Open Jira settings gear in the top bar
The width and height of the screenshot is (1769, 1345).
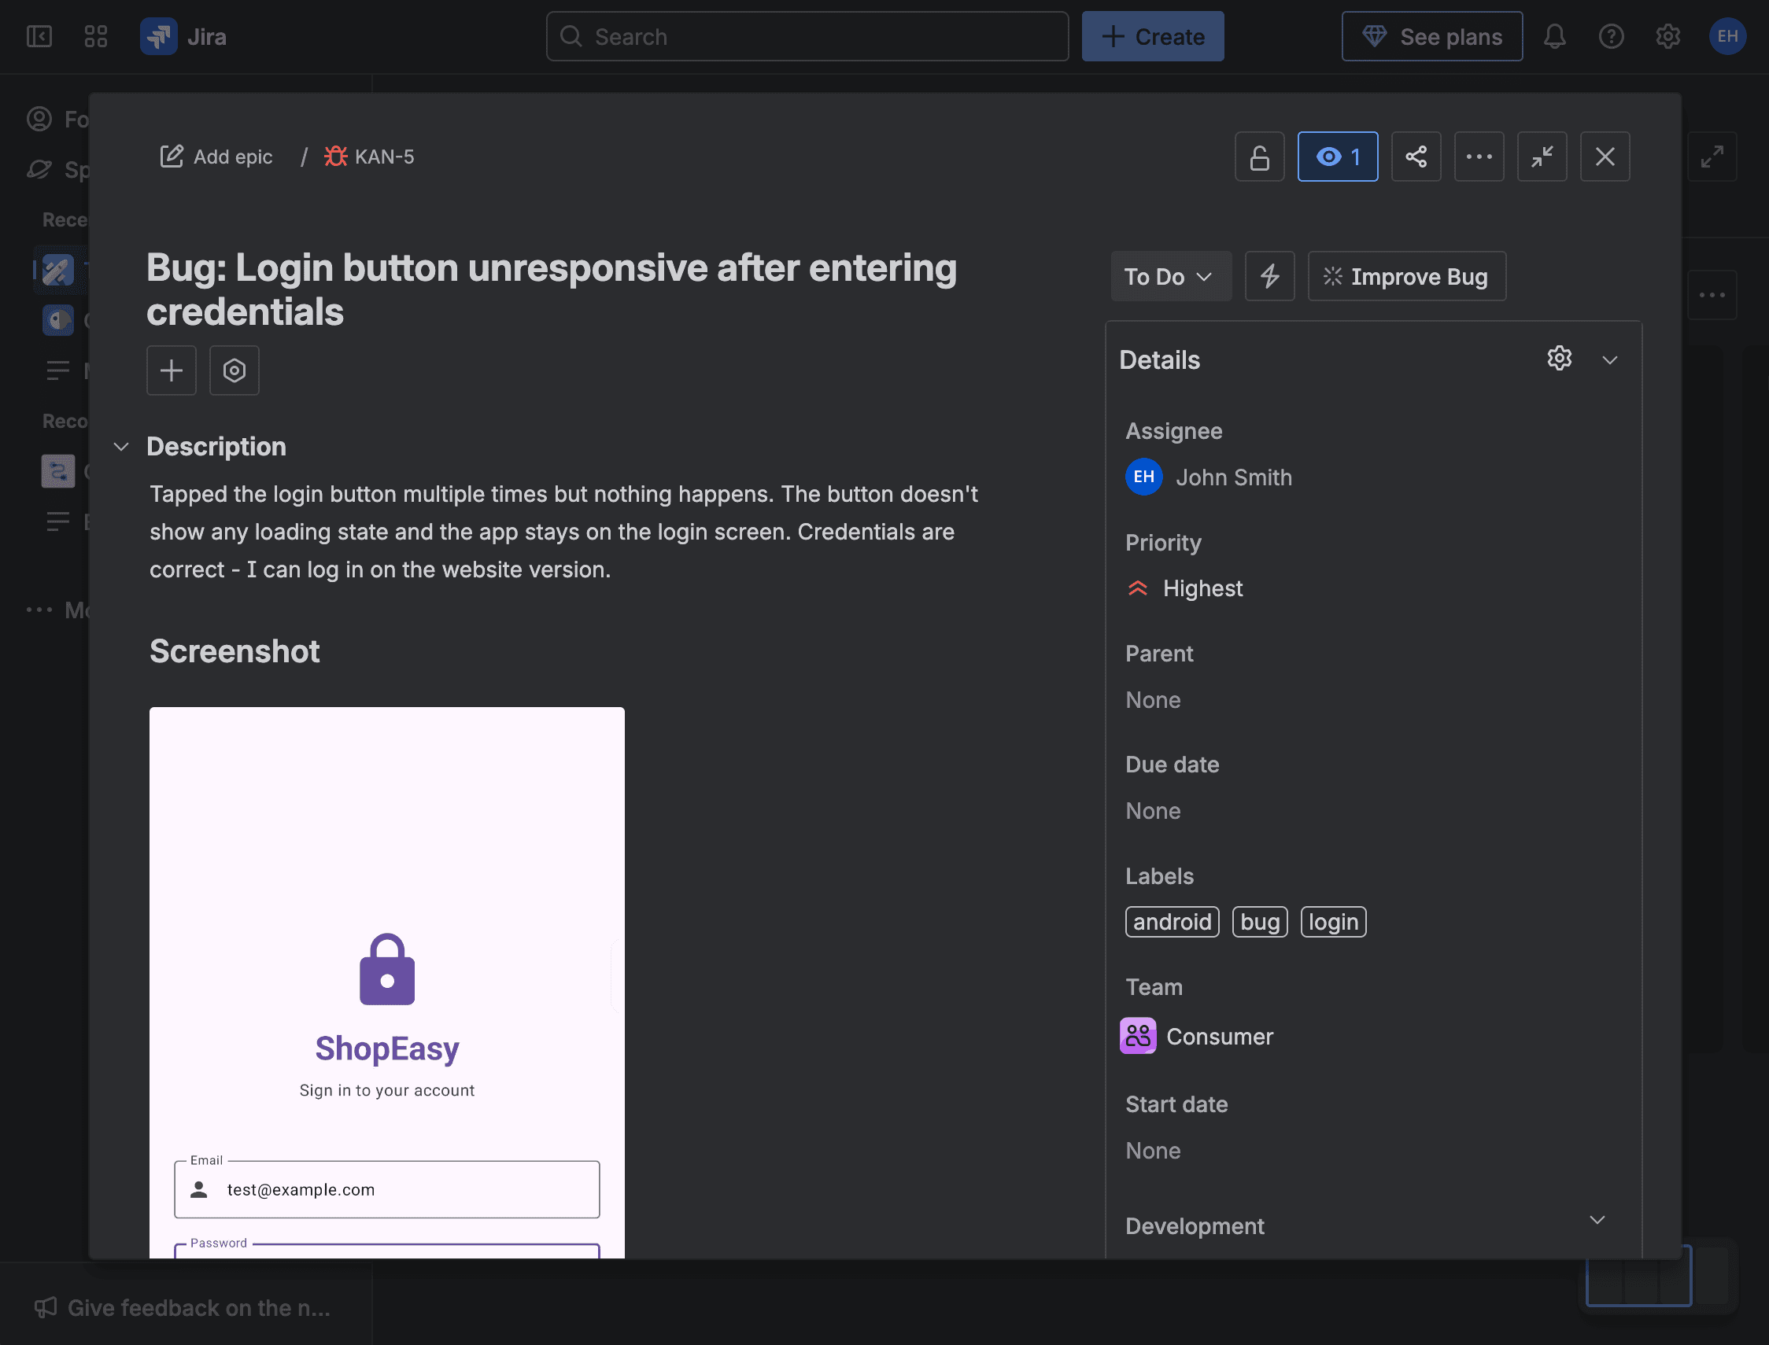tap(1668, 36)
